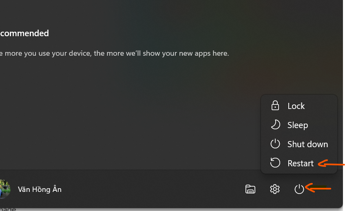Click orange arrow pointing at Power button
Viewport: 345px width, 211px height.
point(319,188)
